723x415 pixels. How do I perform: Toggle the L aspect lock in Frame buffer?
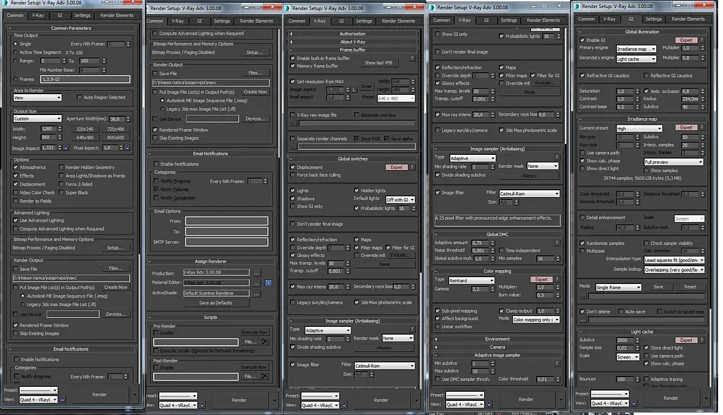354,90
